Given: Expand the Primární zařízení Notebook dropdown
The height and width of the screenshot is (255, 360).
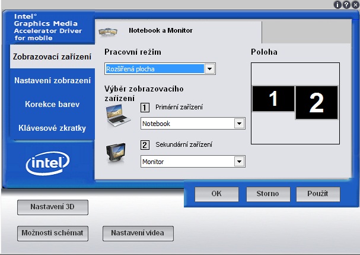Looking at the screenshot, I should point(239,124).
